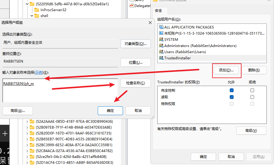Click 取消 in the permissions dialog

click(231, 157)
